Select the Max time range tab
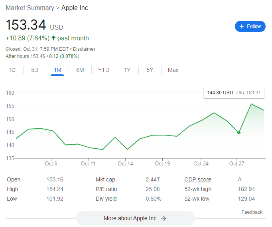272x227 pixels. [173, 70]
